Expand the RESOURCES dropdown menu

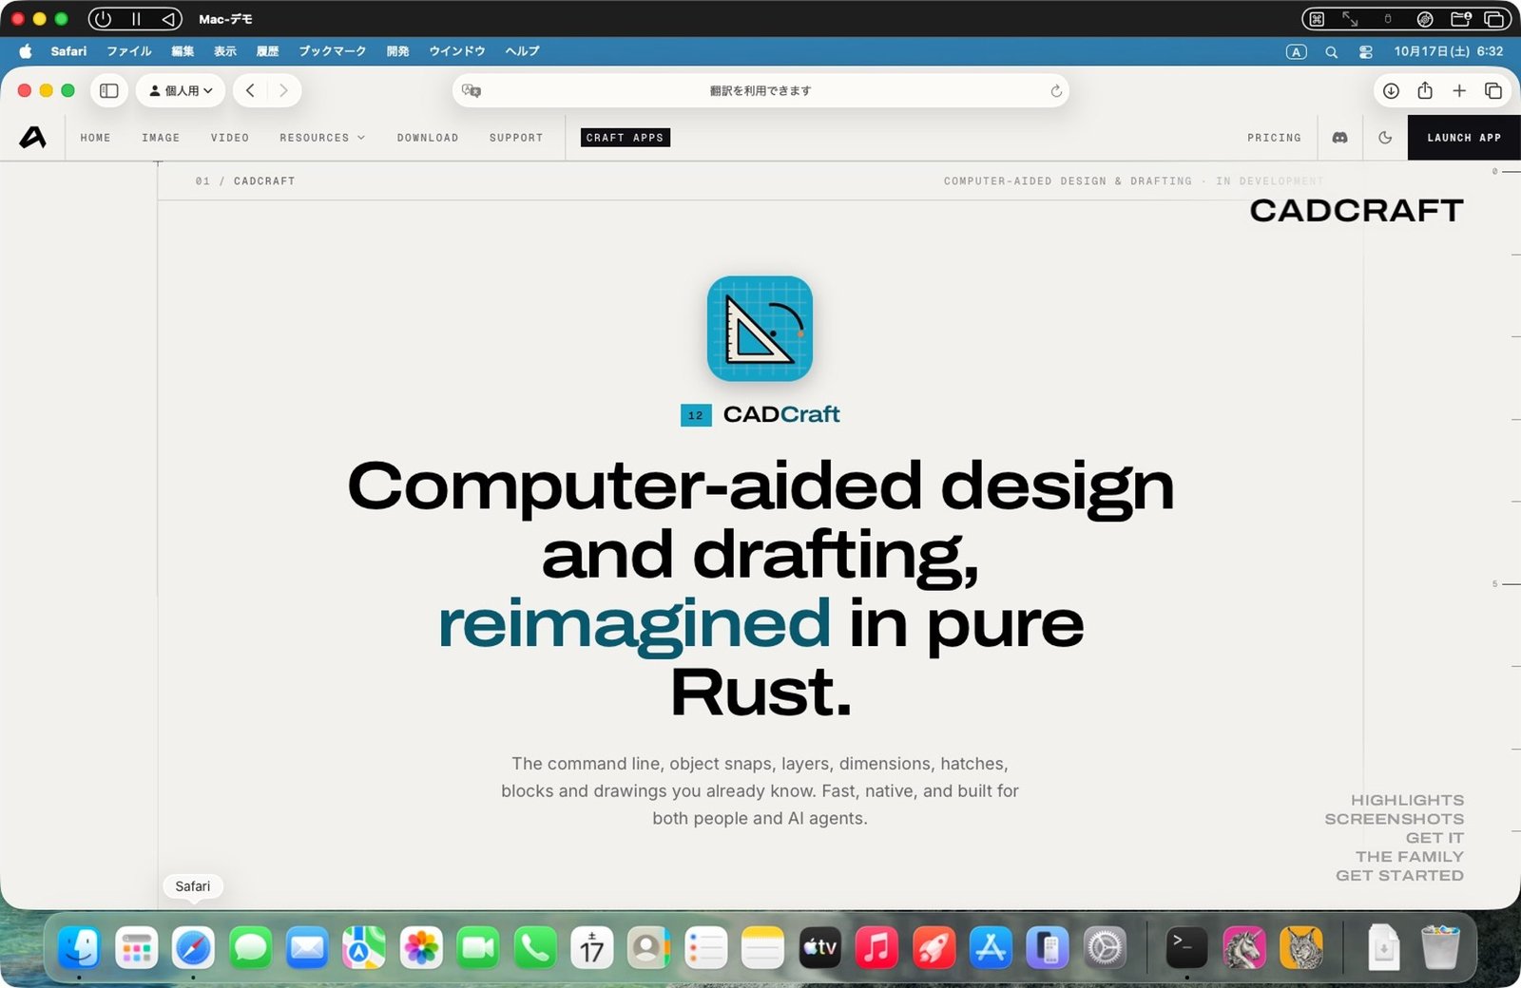pyautogui.click(x=322, y=138)
